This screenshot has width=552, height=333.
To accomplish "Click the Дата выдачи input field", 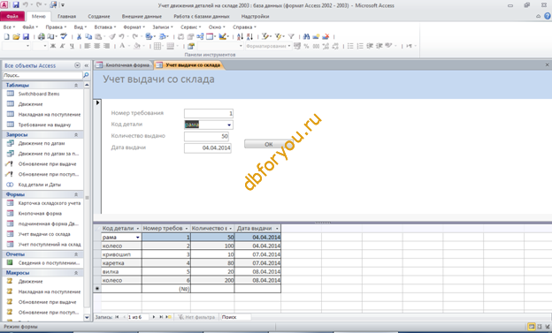I will [x=207, y=148].
